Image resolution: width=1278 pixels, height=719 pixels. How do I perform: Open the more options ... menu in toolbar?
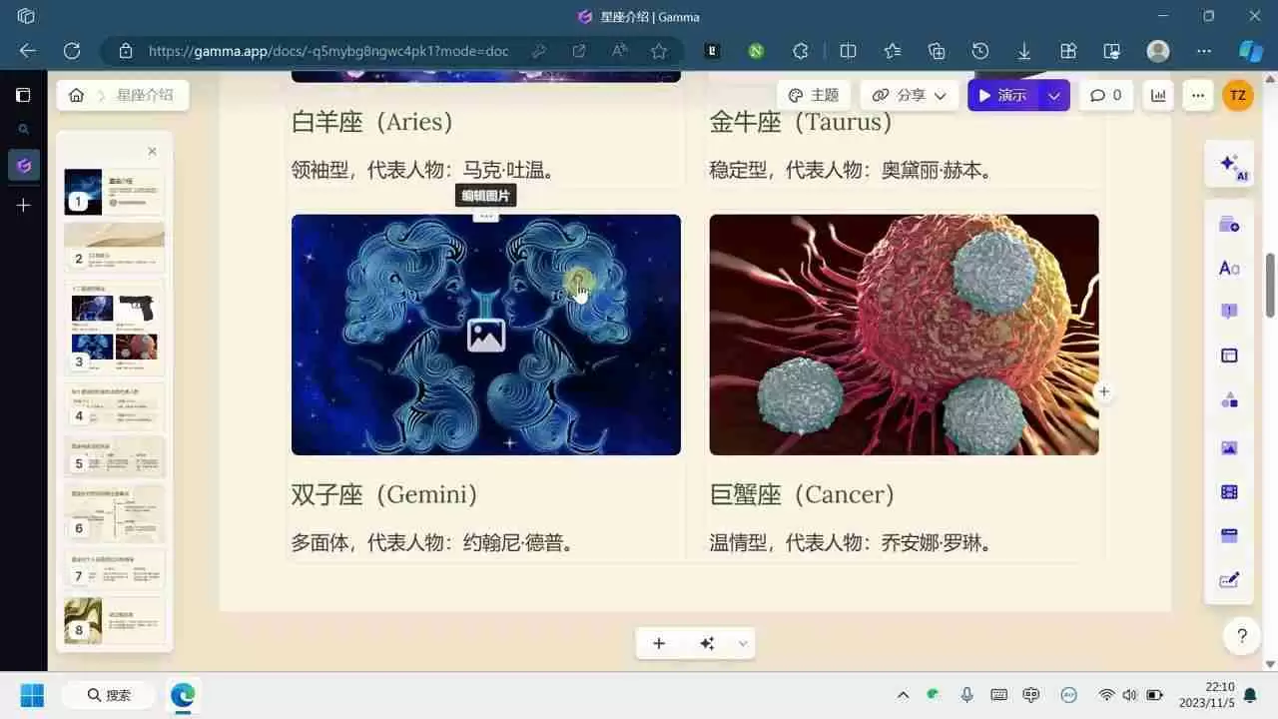click(1198, 95)
